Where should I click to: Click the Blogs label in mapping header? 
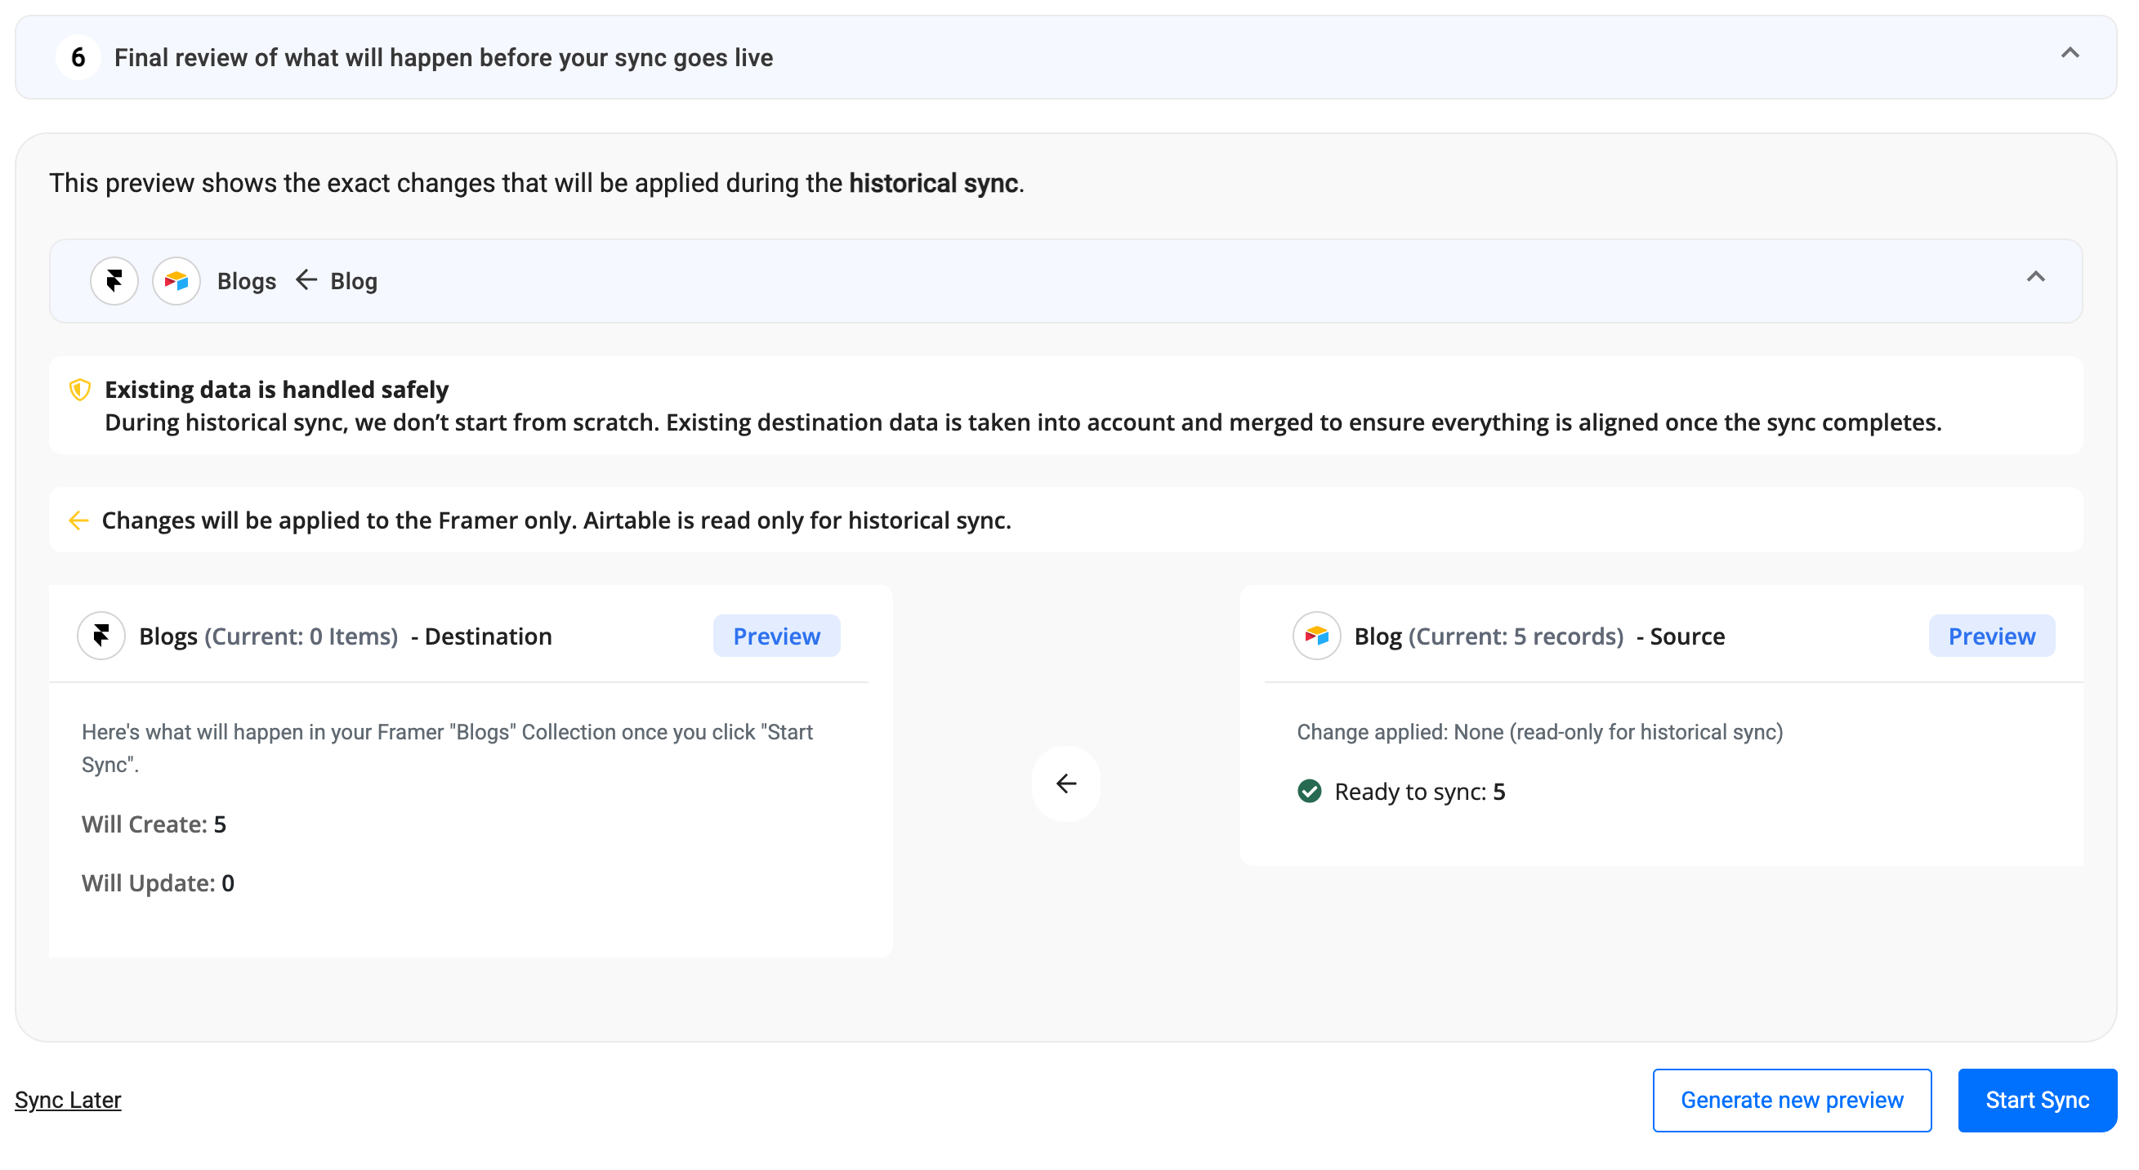[x=246, y=282]
